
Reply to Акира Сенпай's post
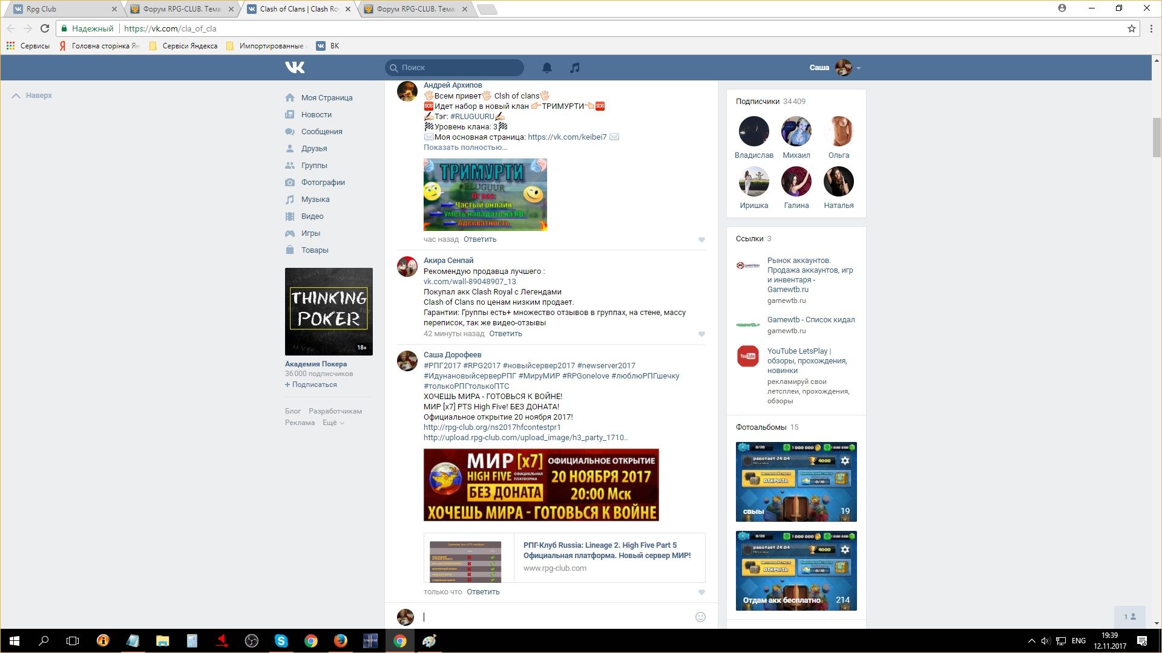505,334
